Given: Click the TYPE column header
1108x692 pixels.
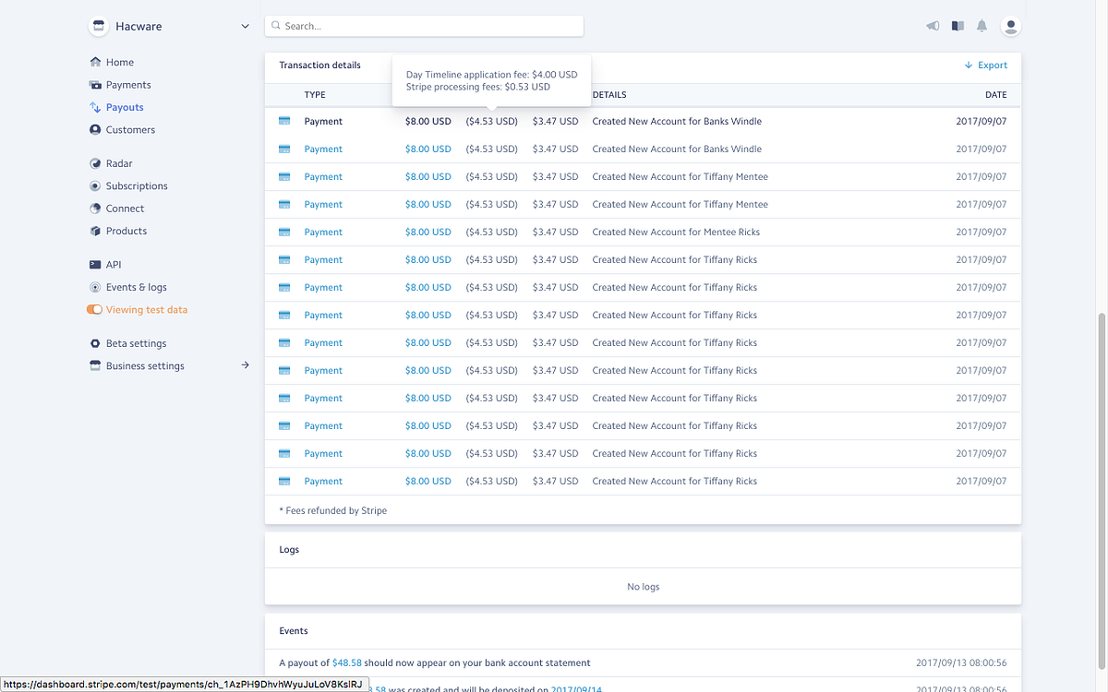Looking at the screenshot, I should coord(315,95).
